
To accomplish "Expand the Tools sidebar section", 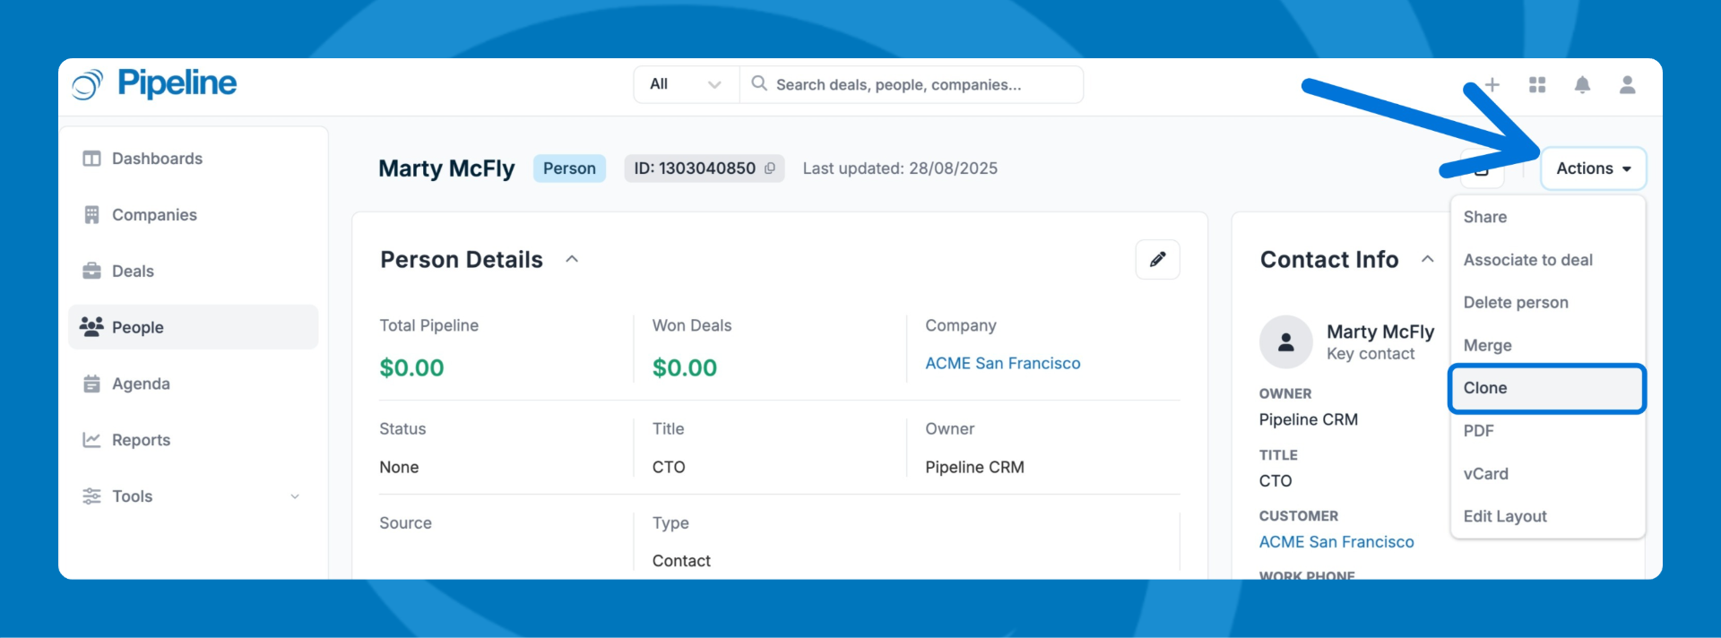I will click(x=194, y=496).
